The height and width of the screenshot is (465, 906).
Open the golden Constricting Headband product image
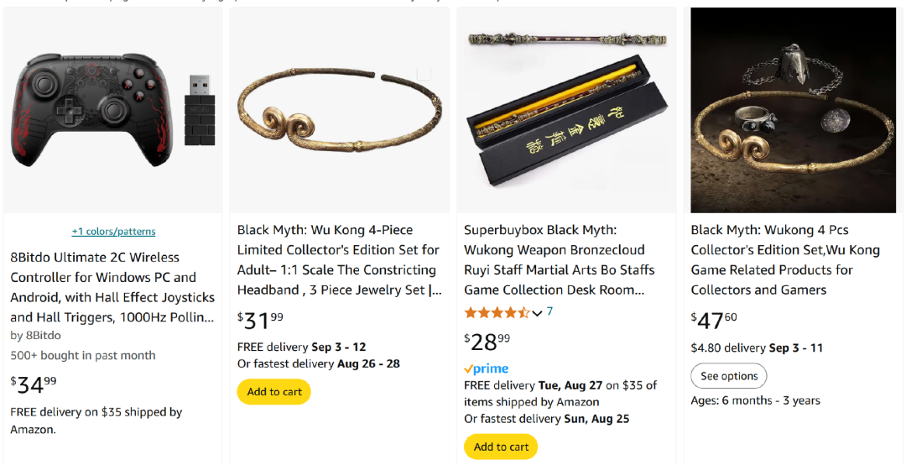tap(339, 110)
